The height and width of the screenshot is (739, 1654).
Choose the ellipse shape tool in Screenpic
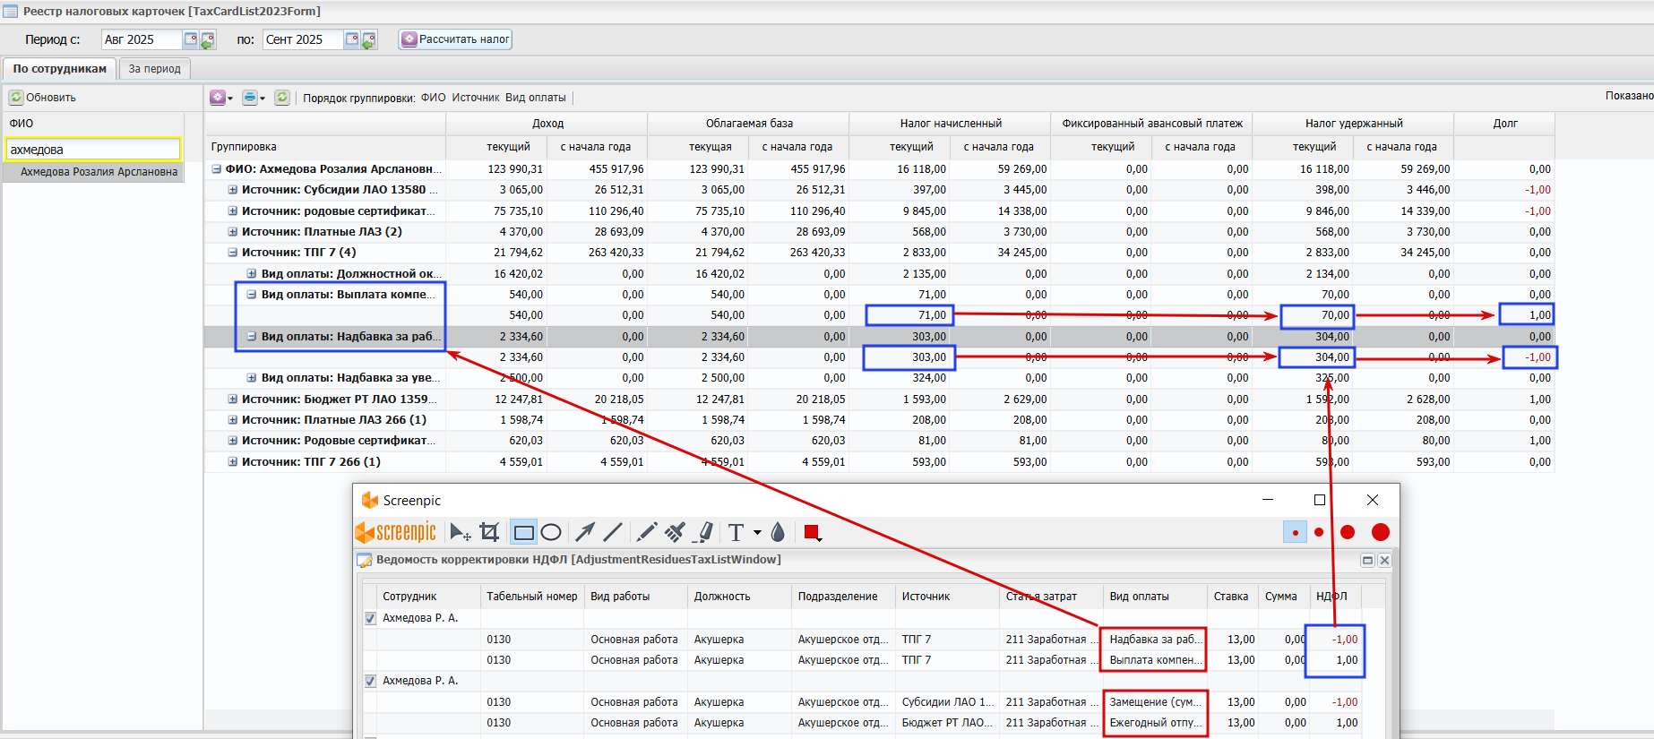551,532
